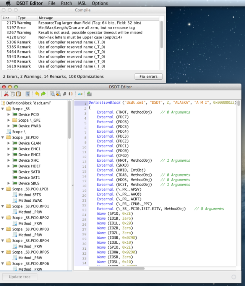Open the Apple menu
The image size is (245, 286).
(x=8, y=3)
